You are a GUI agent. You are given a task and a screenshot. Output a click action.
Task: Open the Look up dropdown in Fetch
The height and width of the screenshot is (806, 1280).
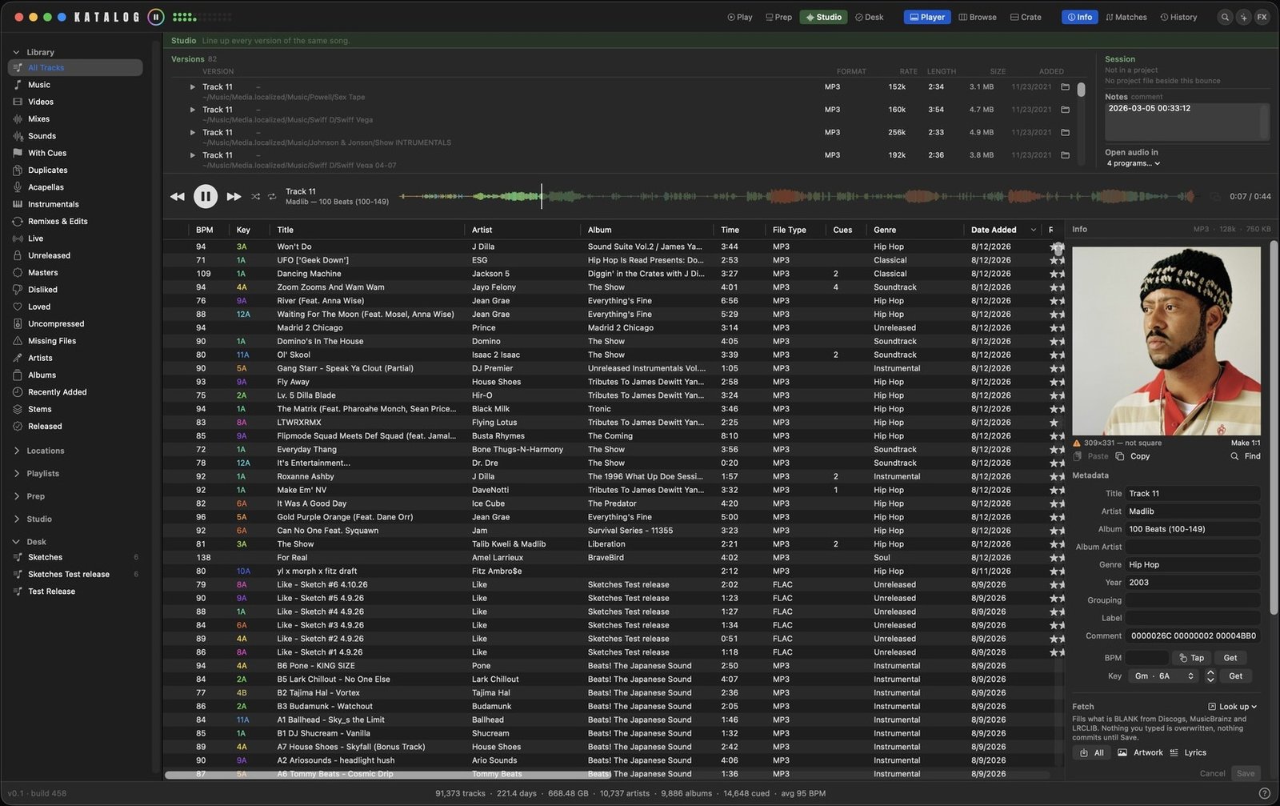pyautogui.click(x=1233, y=707)
